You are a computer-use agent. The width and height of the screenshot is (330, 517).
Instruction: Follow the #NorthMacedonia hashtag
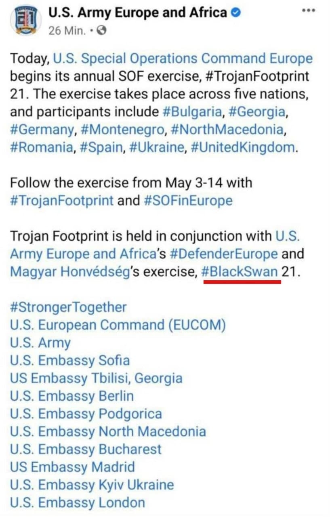[227, 130]
